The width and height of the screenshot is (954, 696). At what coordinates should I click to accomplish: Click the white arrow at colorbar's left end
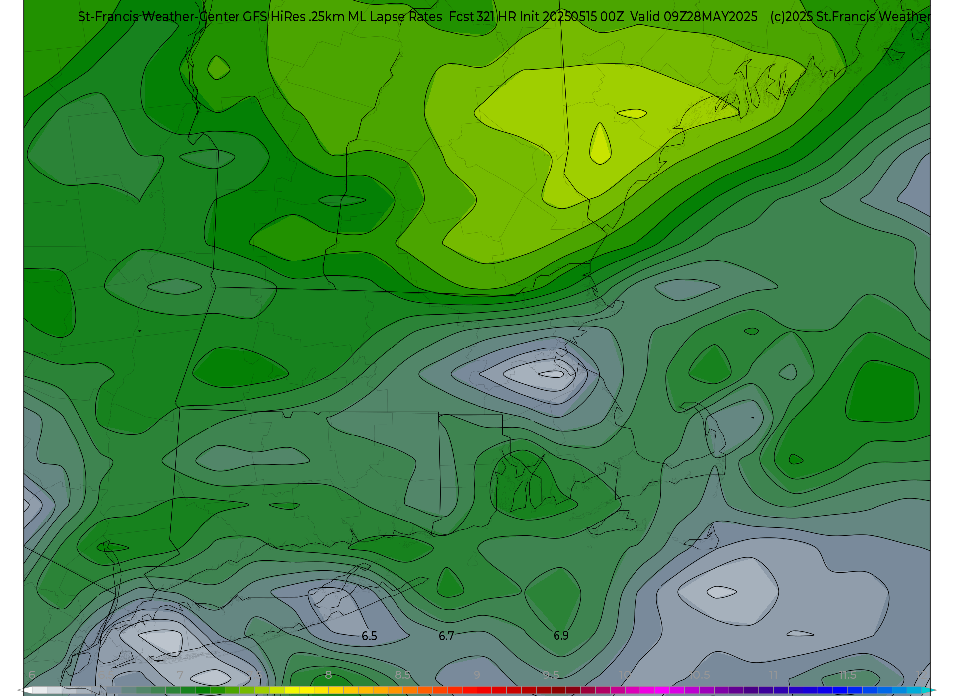[25, 690]
